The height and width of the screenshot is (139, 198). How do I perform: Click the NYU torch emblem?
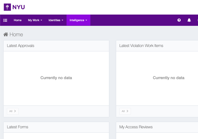click(x=7, y=7)
